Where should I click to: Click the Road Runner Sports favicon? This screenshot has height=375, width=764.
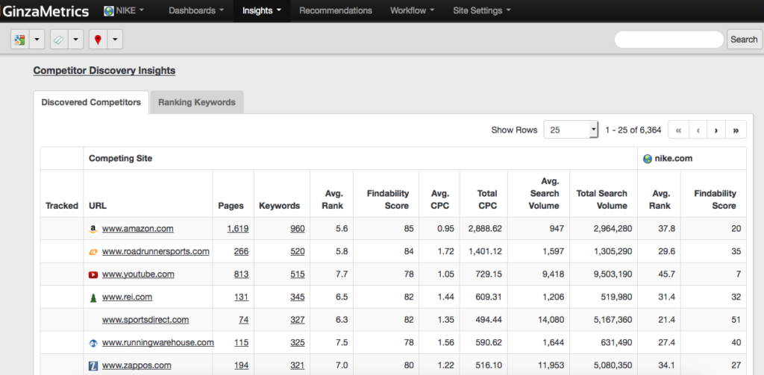pyautogui.click(x=93, y=252)
